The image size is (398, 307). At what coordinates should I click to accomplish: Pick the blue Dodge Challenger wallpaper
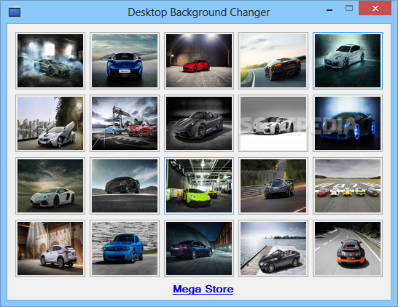tap(125, 249)
